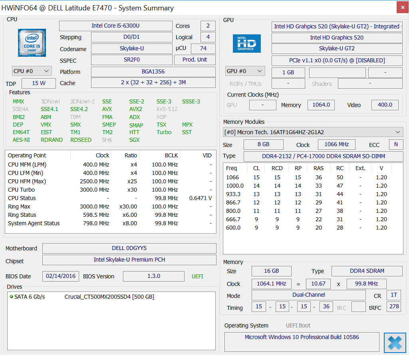Click the GPU Memory clock value 1064.0

point(321,105)
